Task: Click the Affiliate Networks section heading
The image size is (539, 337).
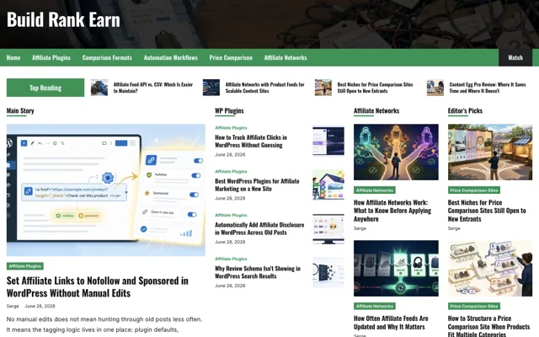Action: click(376, 110)
